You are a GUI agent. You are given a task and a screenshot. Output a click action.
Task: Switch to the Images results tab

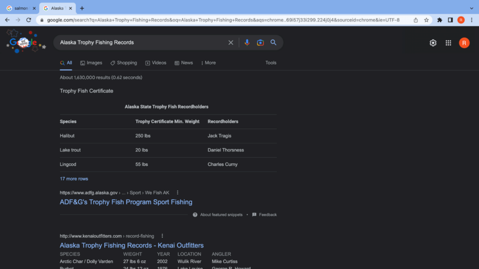91,63
